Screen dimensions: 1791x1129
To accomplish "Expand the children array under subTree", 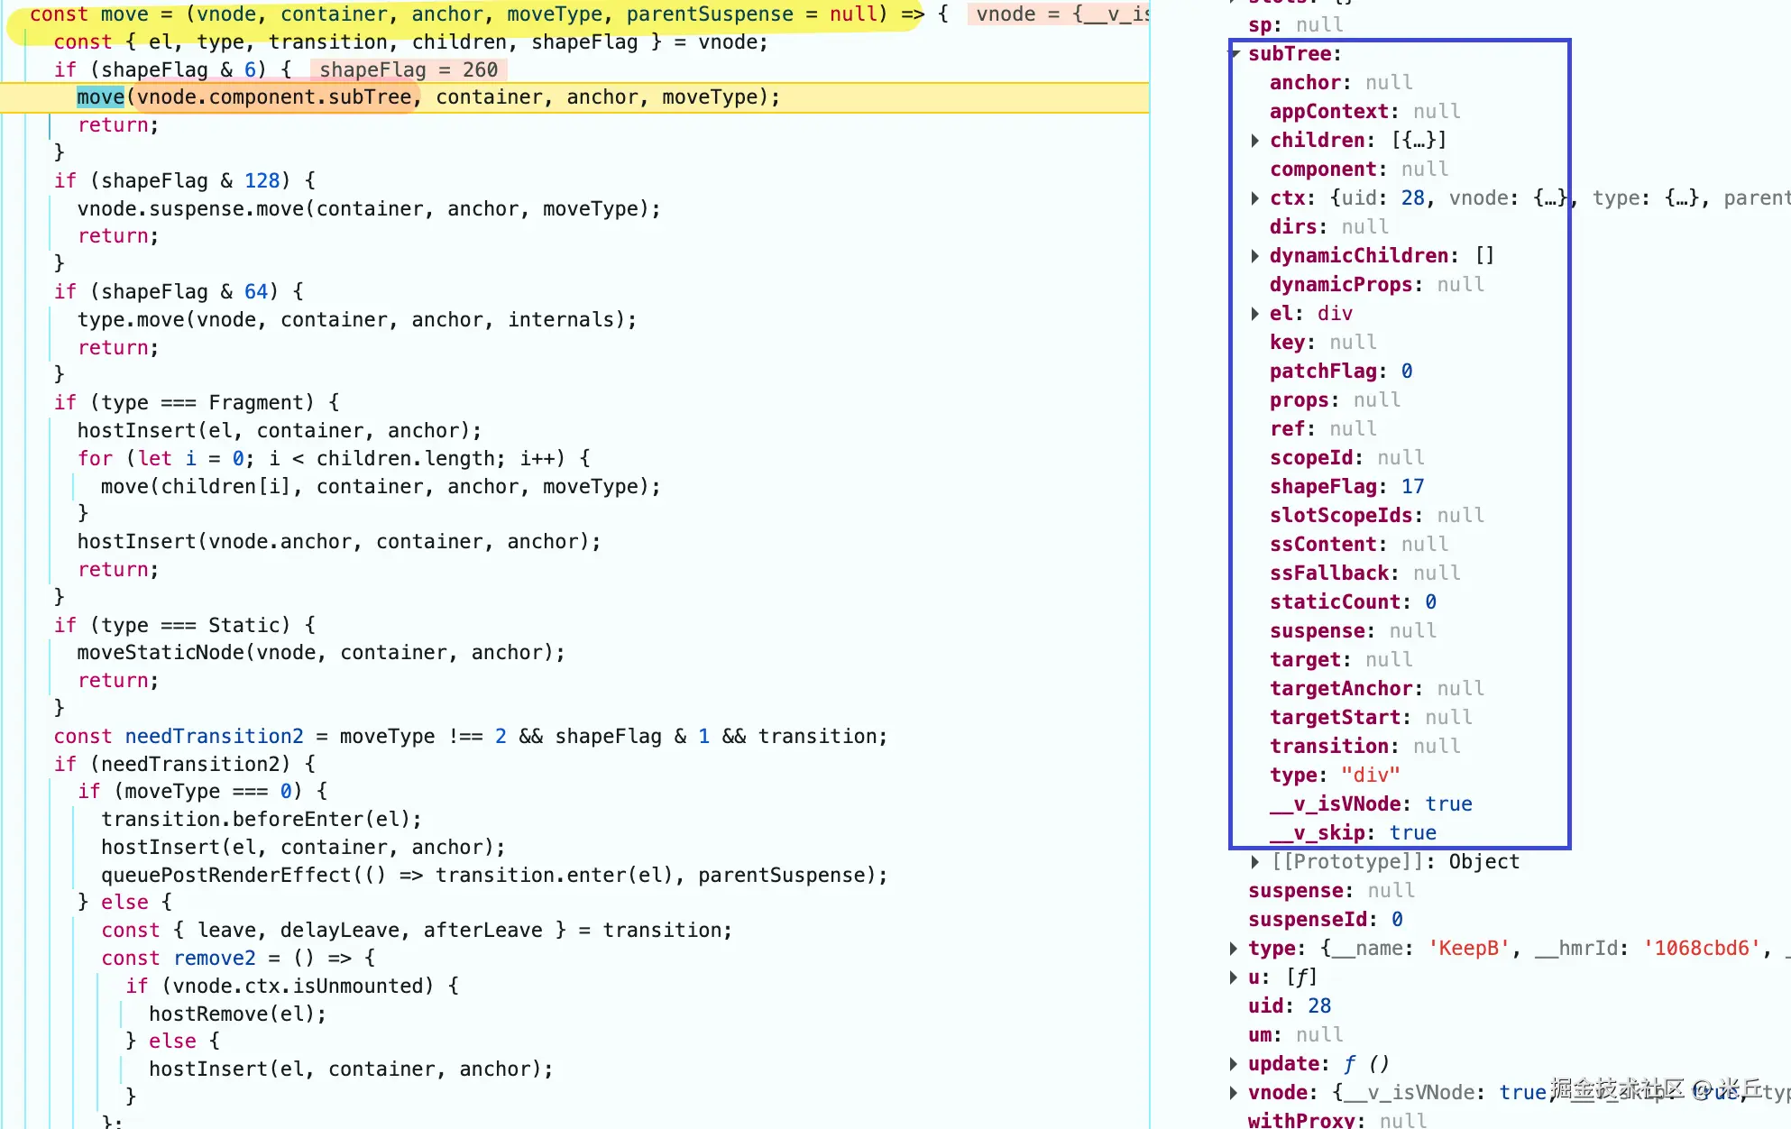I will [x=1255, y=141].
